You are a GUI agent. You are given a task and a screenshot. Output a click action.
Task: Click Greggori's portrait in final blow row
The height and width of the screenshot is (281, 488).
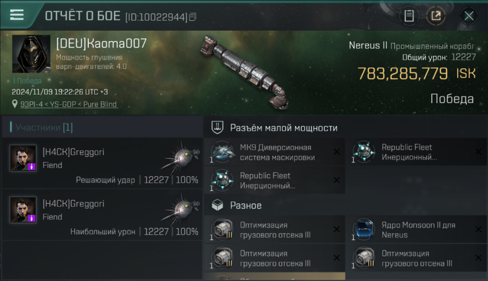(x=23, y=158)
